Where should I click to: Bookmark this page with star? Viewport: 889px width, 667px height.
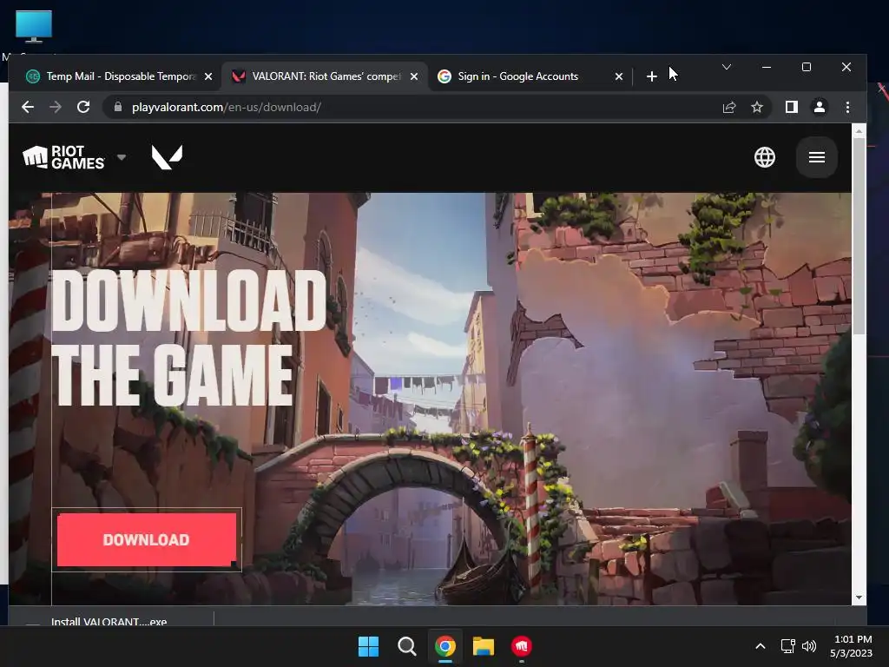pos(757,107)
